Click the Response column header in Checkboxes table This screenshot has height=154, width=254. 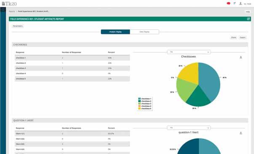click(x=20, y=53)
